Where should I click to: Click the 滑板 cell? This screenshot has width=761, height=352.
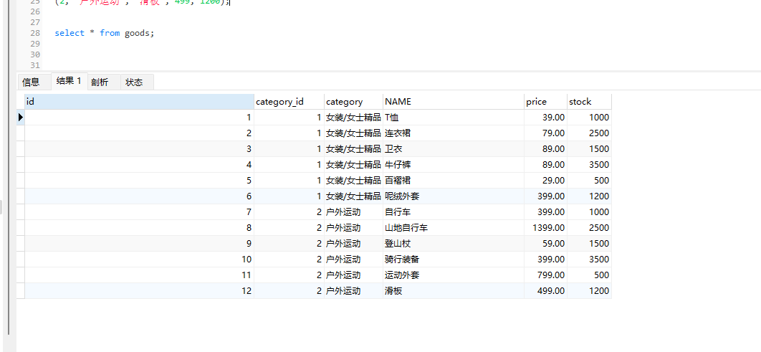454,291
